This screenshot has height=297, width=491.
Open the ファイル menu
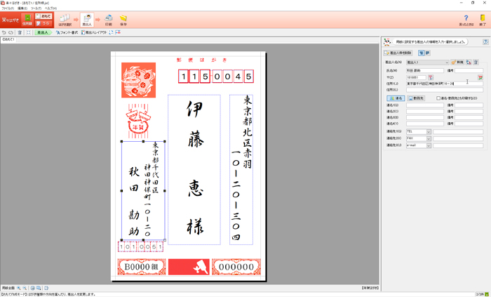click(x=8, y=8)
